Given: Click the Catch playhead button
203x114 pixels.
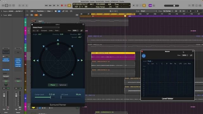Looking at the screenshot, I should click(71, 11).
